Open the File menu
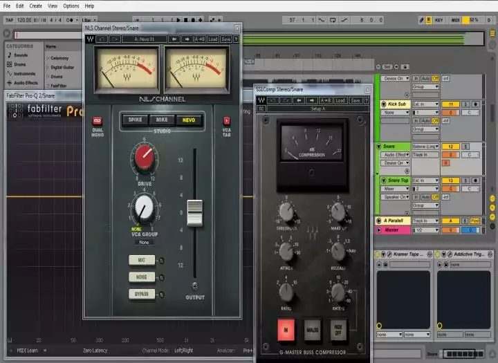The width and height of the screenshot is (498, 363). coord(7,6)
